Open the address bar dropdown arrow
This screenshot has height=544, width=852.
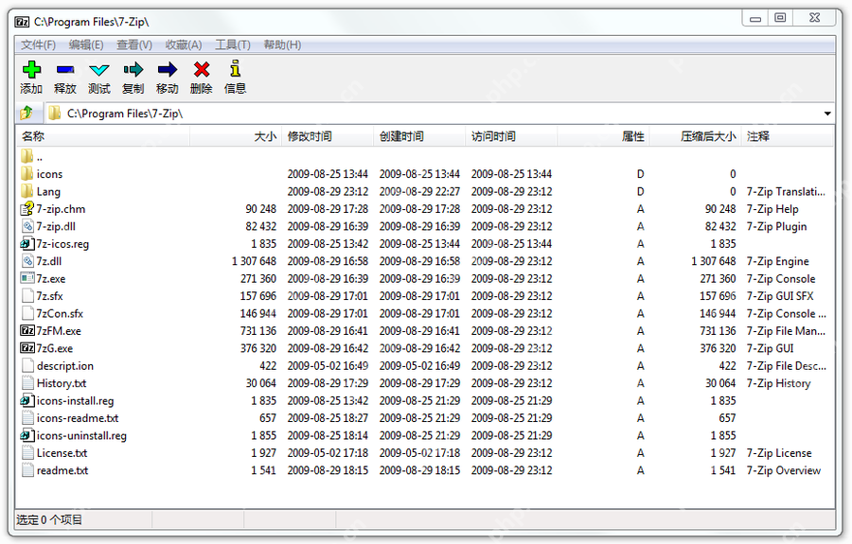coord(827,114)
